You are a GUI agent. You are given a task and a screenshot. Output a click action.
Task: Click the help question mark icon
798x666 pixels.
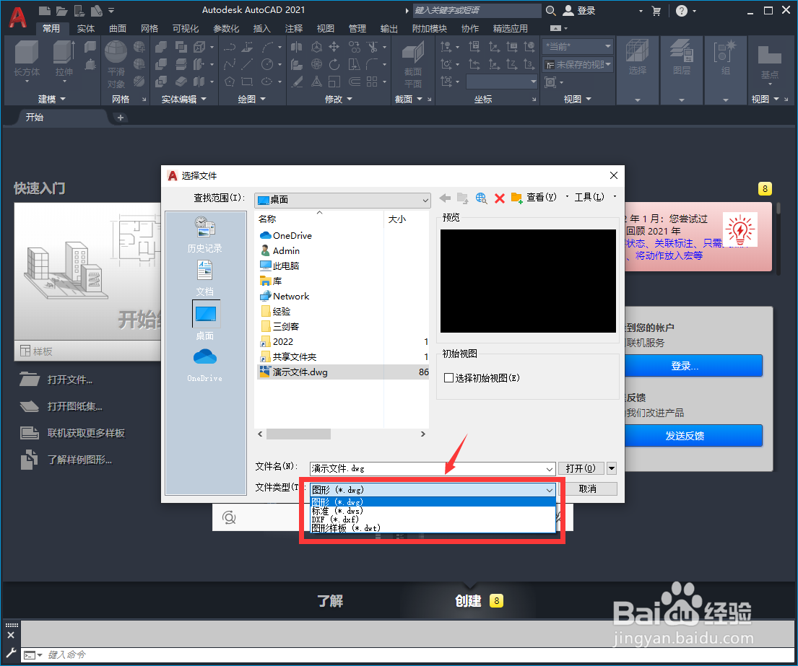point(682,11)
